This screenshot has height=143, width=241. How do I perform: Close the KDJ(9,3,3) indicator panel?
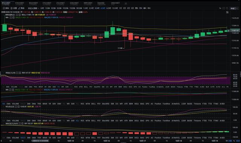click(x=18, y=107)
